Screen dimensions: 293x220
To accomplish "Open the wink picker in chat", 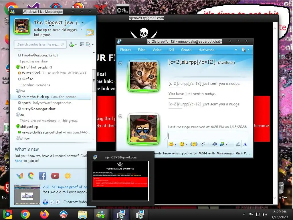I will click(x=182, y=144).
